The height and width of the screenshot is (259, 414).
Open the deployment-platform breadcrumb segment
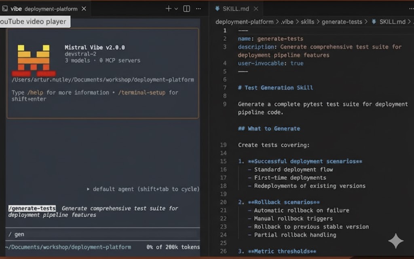click(x=244, y=22)
